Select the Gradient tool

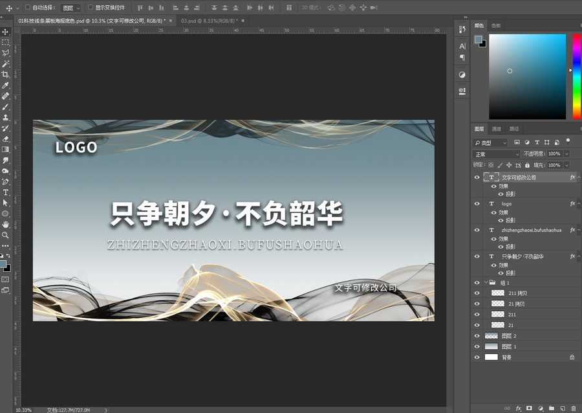[x=6, y=150]
